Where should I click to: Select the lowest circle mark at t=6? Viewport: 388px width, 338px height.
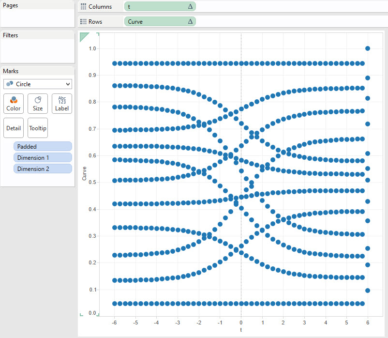click(368, 291)
